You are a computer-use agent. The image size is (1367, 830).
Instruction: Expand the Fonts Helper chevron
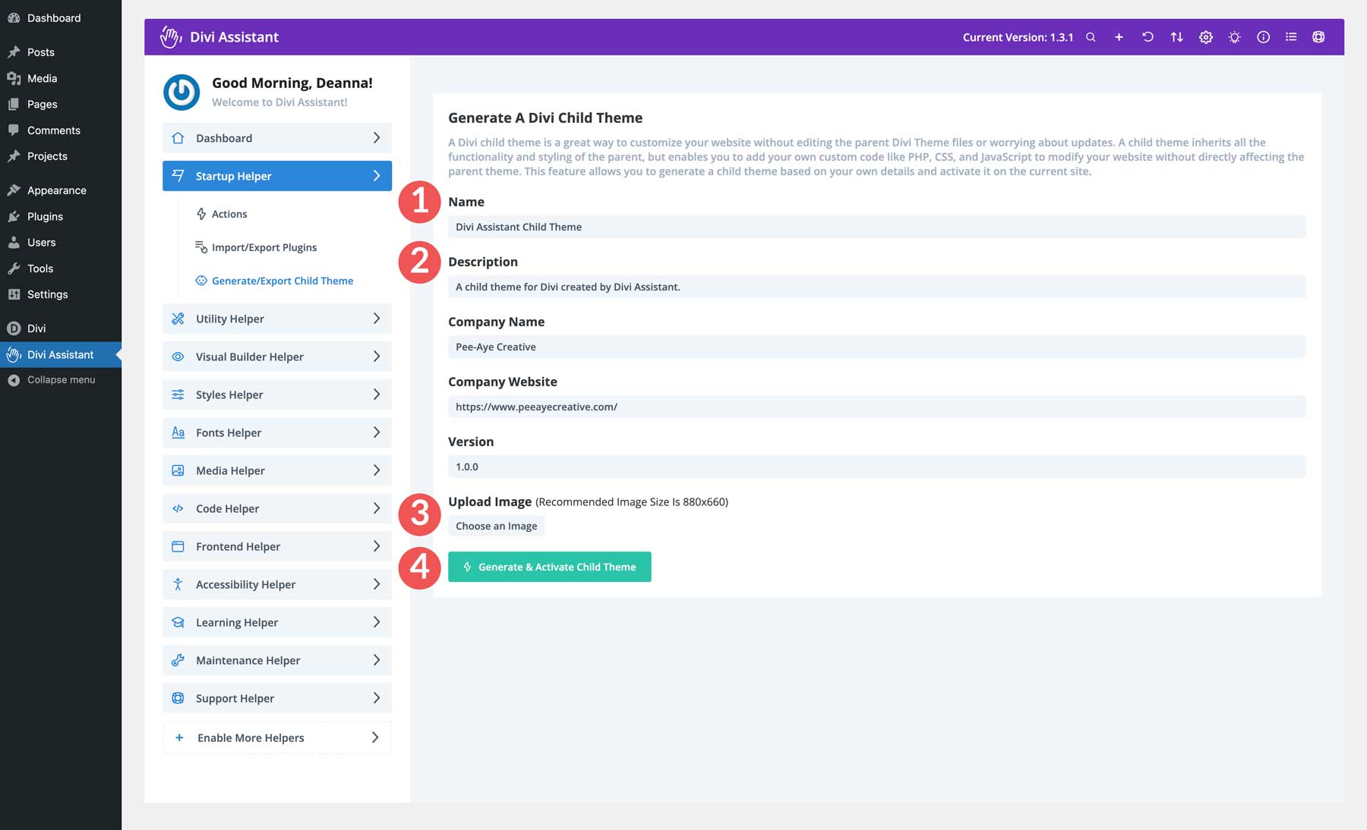[376, 432]
